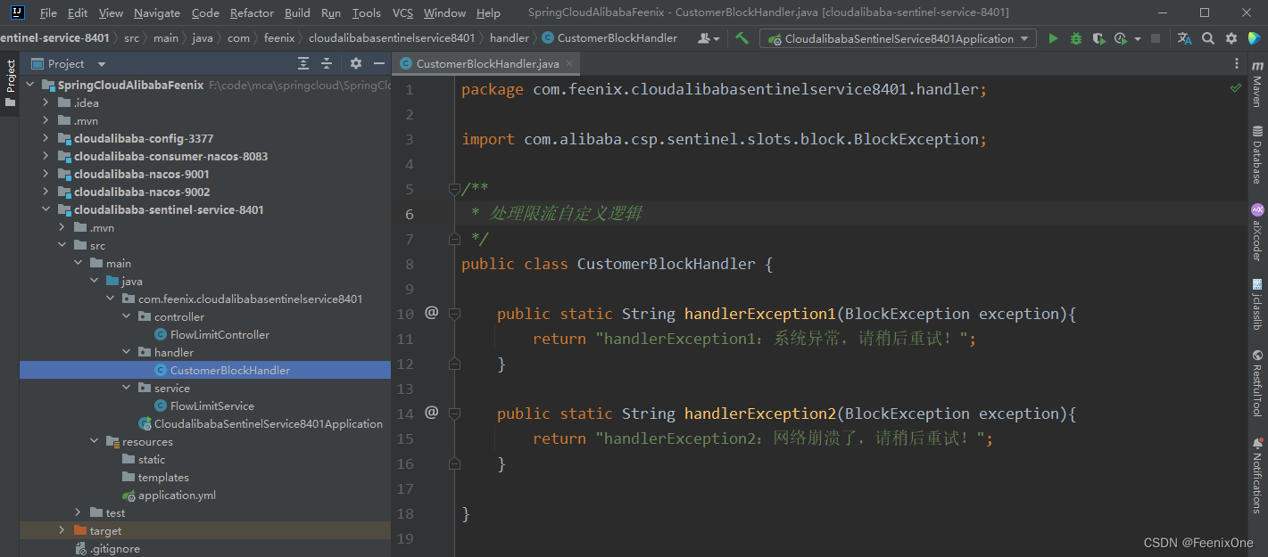The width and height of the screenshot is (1268, 557).
Task: Click the colorful plugin icon at top right
Action: tap(1255, 38)
